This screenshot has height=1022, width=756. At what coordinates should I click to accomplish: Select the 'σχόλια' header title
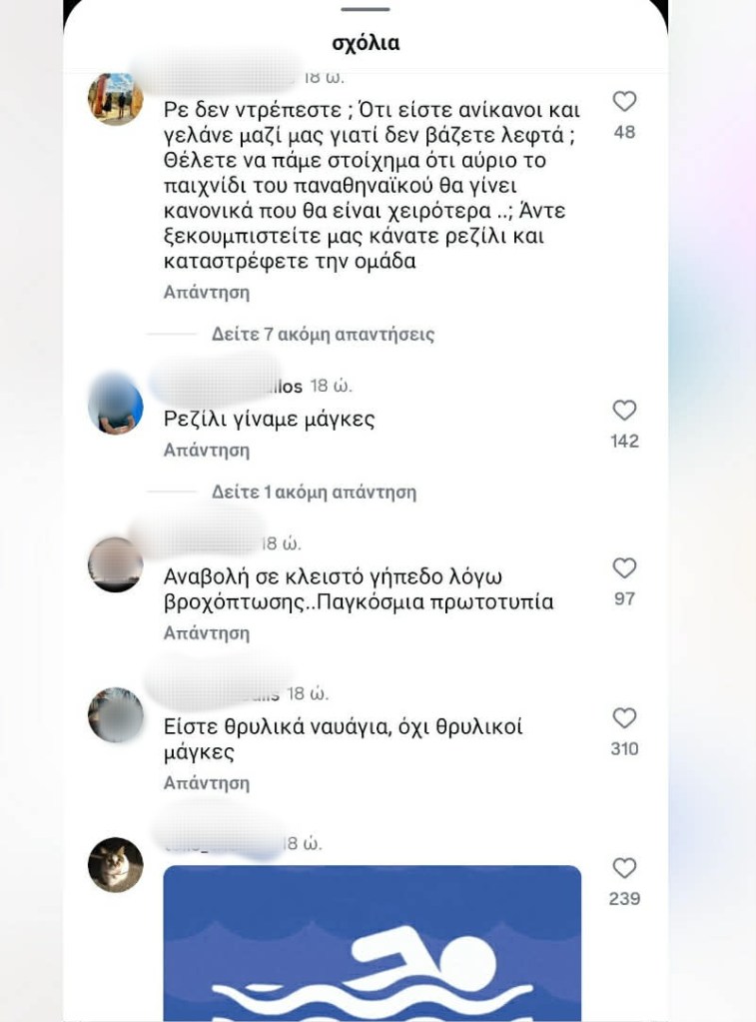coord(366,43)
